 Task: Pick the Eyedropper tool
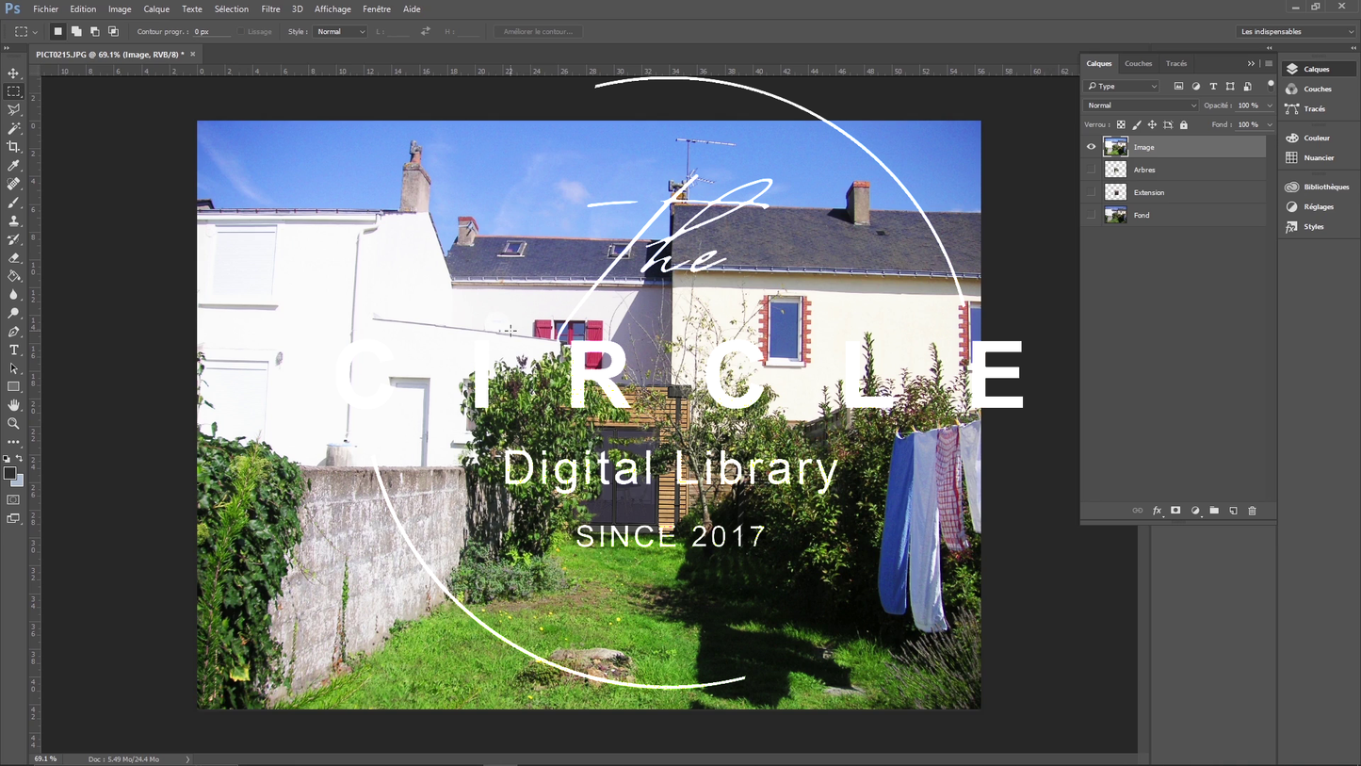click(x=13, y=166)
